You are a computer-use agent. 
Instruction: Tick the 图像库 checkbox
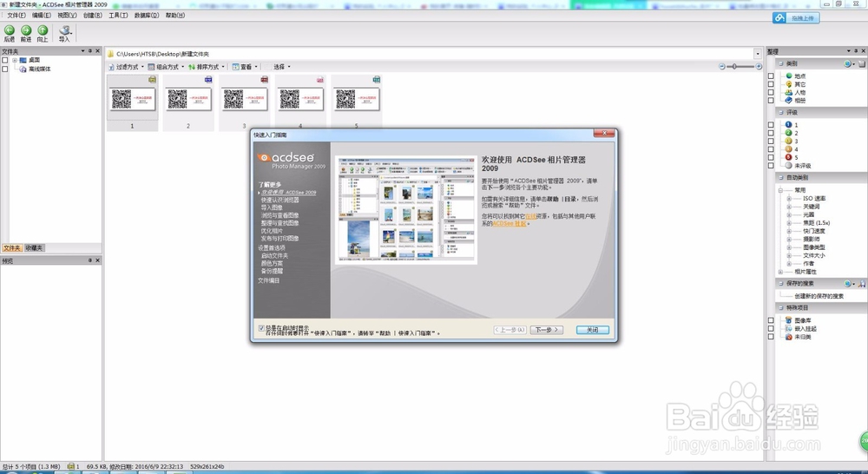[771, 320]
